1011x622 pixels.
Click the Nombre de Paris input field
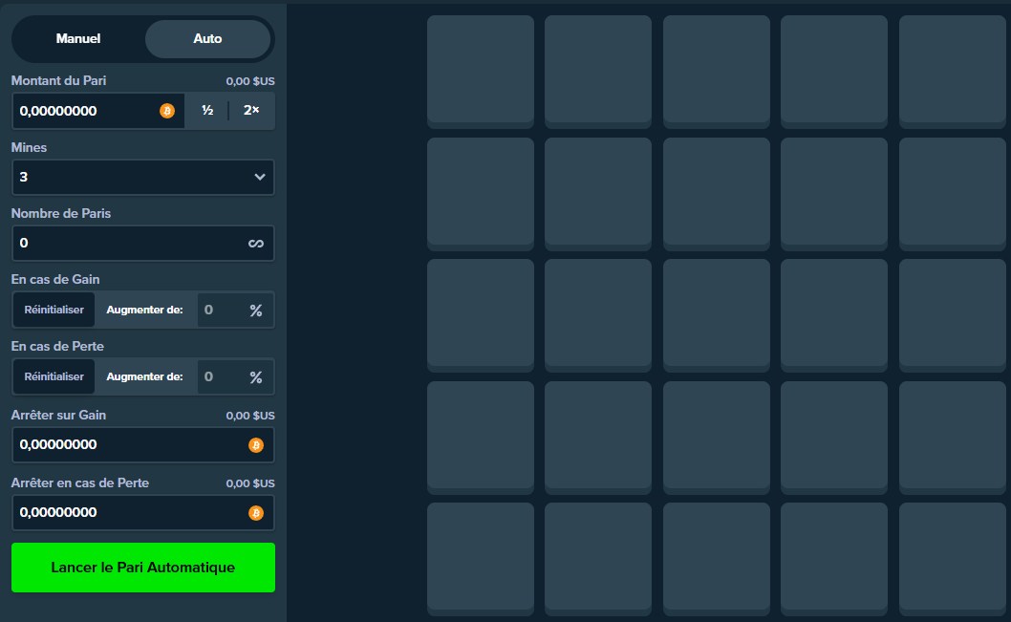coord(124,244)
